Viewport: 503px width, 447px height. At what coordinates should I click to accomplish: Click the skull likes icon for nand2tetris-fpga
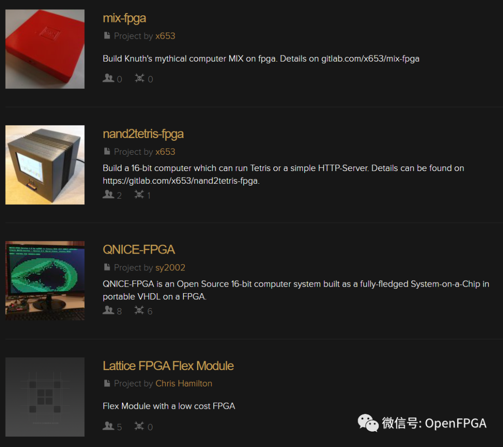tap(139, 194)
